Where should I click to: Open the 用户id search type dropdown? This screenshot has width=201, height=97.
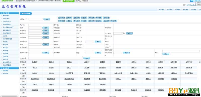pyautogui.click(x=24, y=19)
